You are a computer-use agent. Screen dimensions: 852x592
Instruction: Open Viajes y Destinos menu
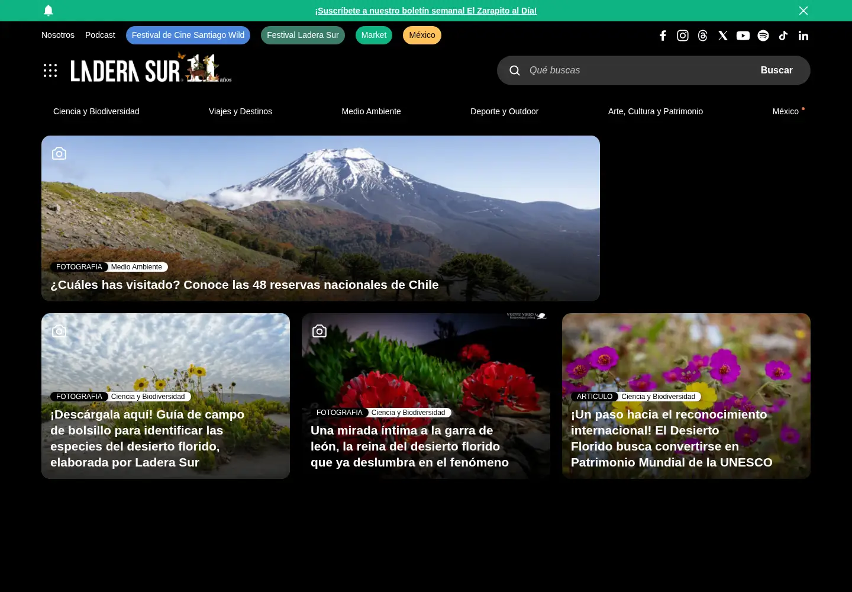pos(240,111)
